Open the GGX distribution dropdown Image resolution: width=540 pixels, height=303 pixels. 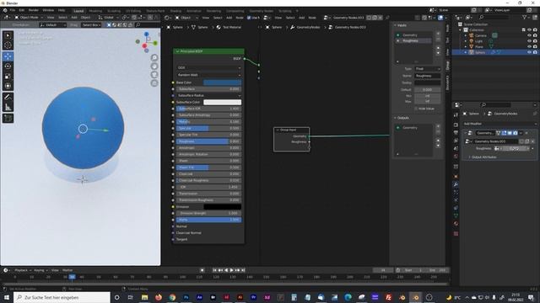208,67
